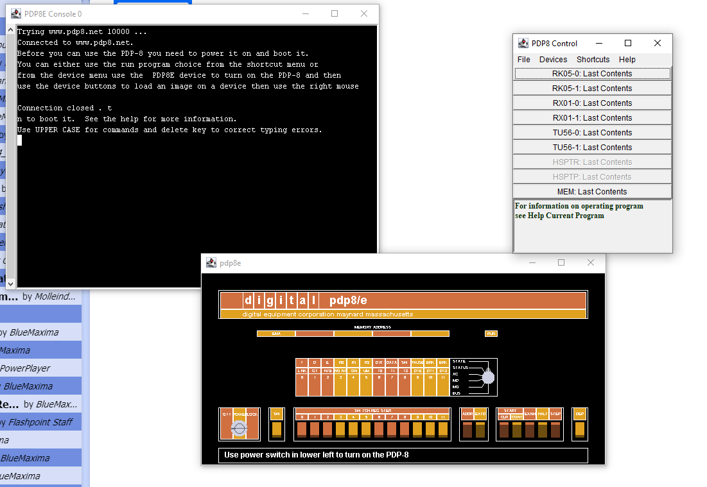Choose RX01-1: Last Contents device button
The width and height of the screenshot is (707, 487).
point(592,118)
